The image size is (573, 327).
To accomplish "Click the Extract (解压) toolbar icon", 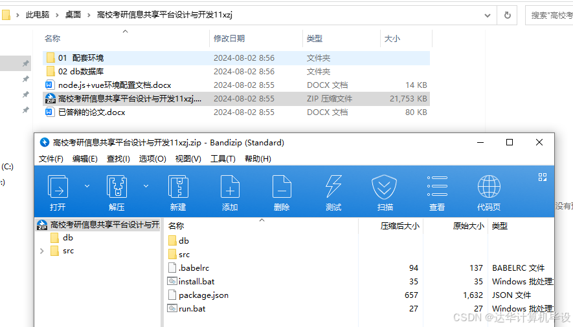I will tap(117, 187).
